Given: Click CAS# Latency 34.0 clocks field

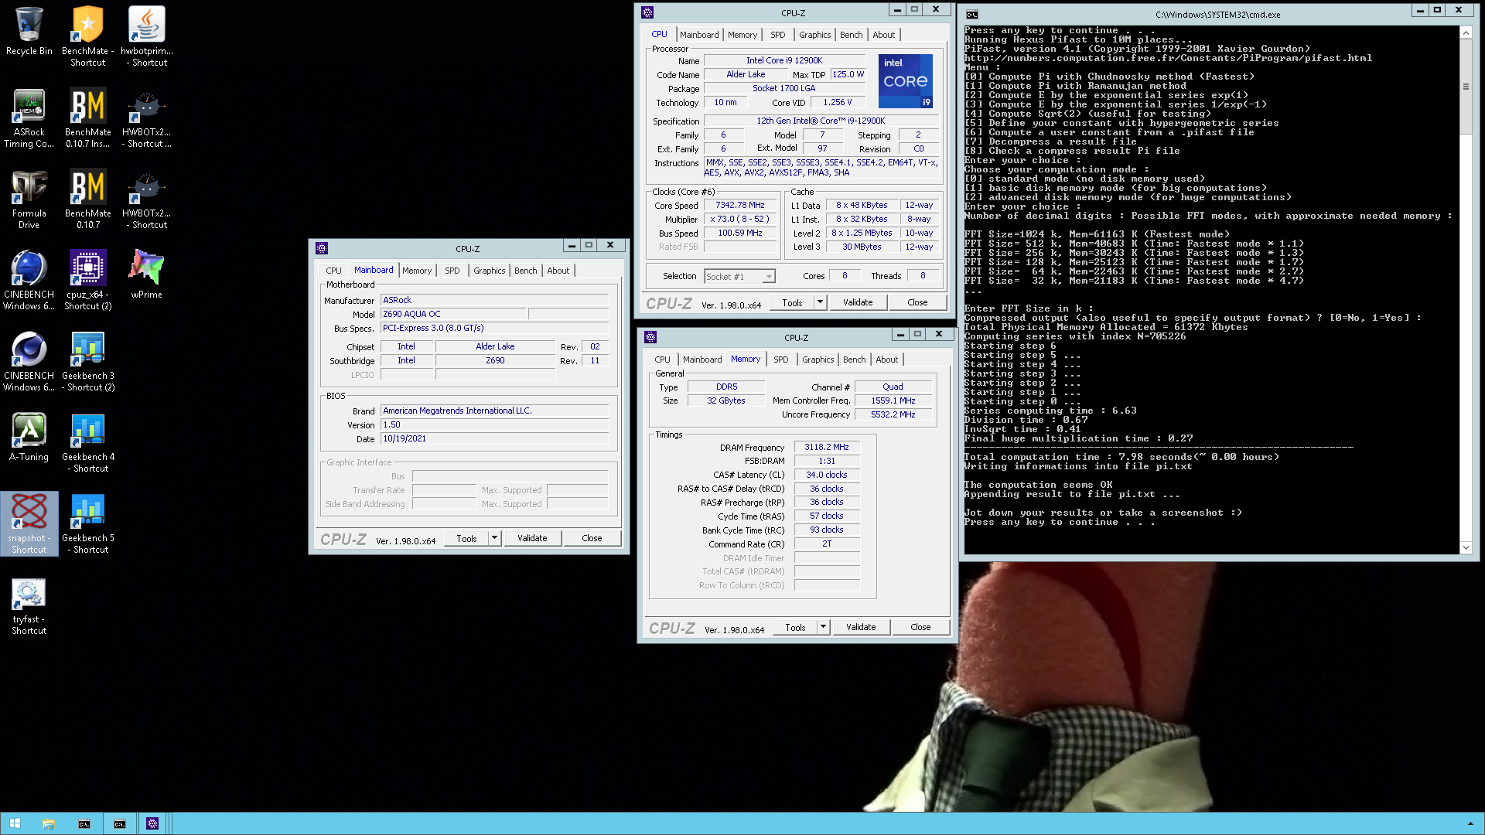Looking at the screenshot, I should [x=827, y=475].
